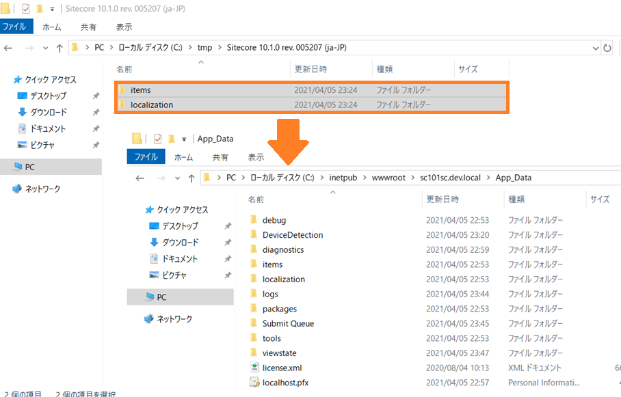Open recent locations dropdown in App_Data window
The height and width of the screenshot is (397, 621).
coord(177,178)
